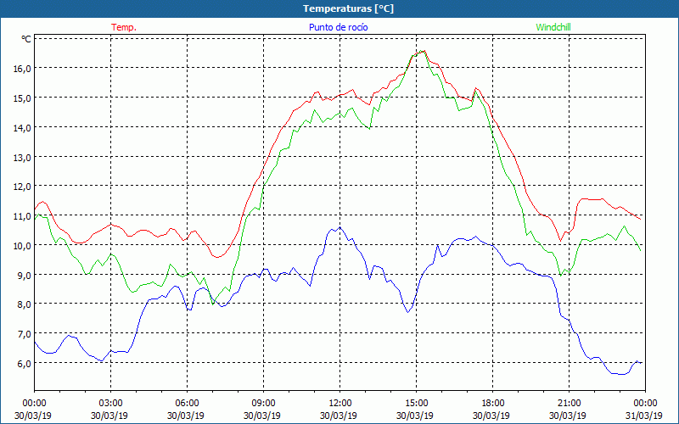The height and width of the screenshot is (424, 679).
Task: Click the 14,0 y-axis value
Action: 22,128
